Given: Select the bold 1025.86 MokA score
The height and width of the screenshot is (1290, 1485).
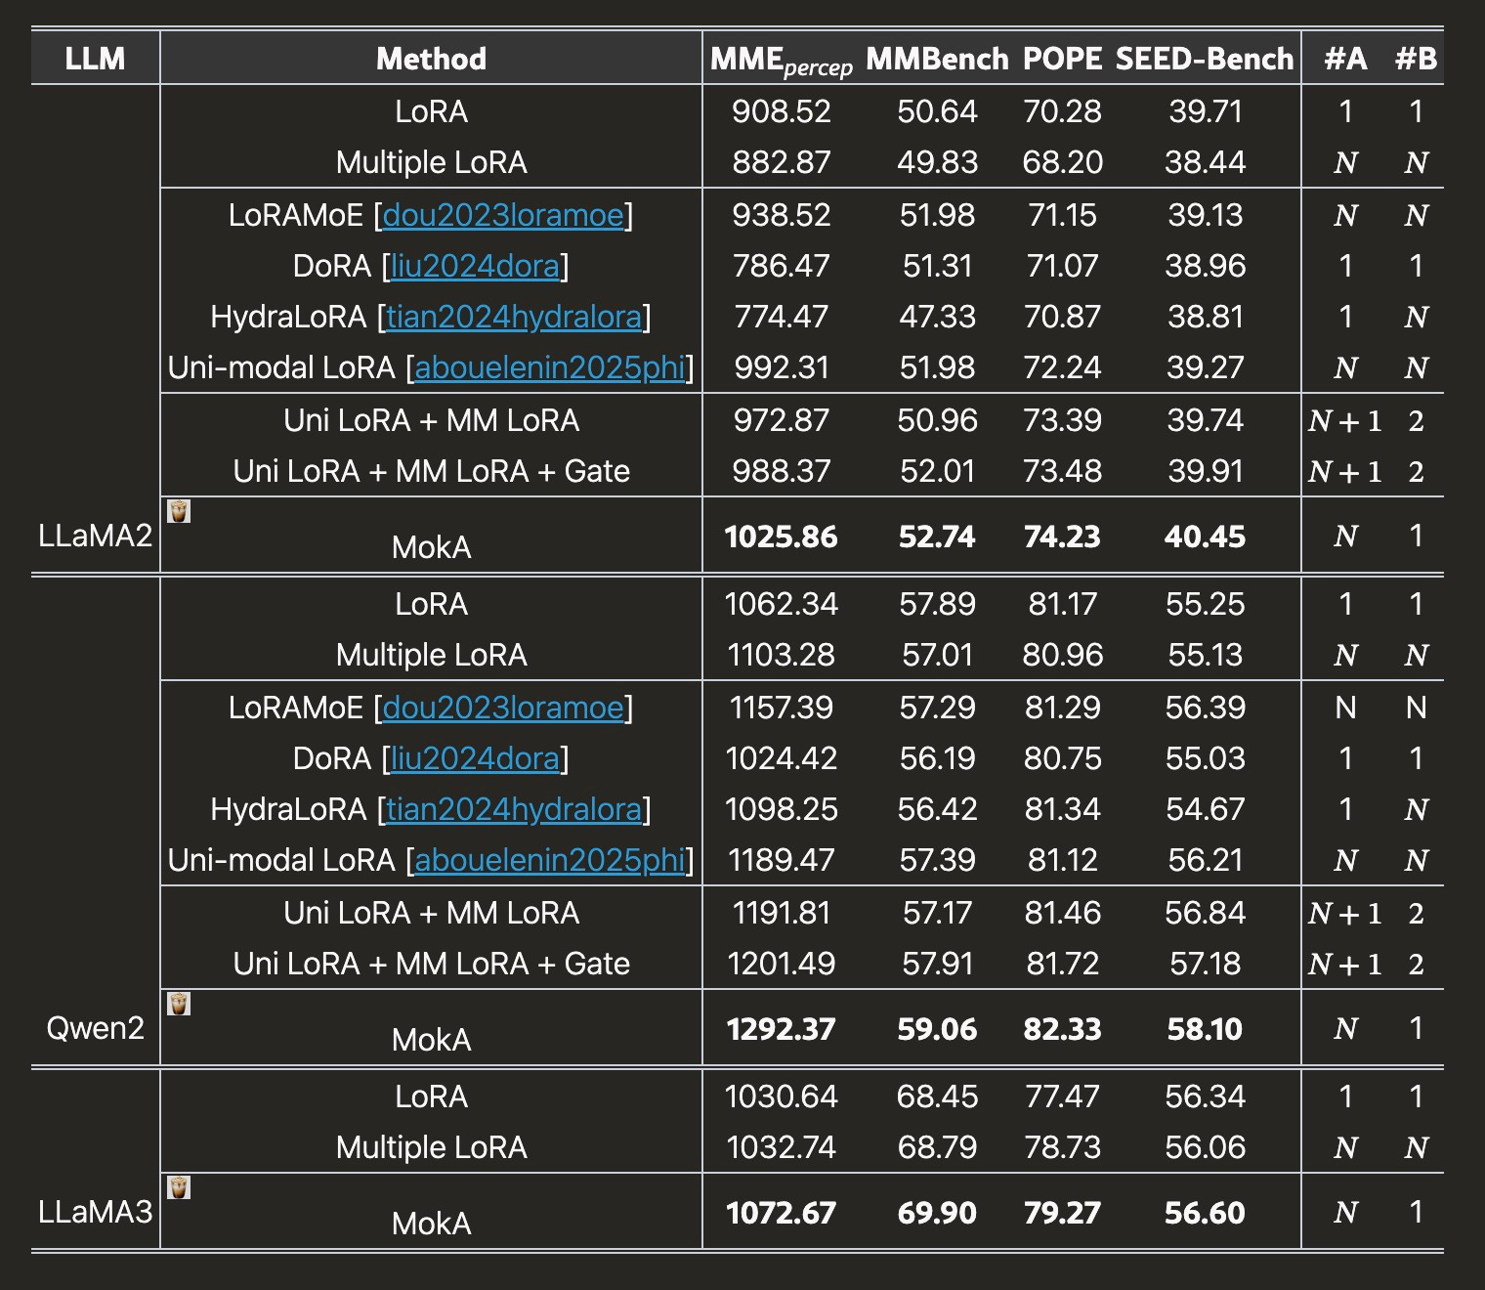Looking at the screenshot, I should [781, 537].
